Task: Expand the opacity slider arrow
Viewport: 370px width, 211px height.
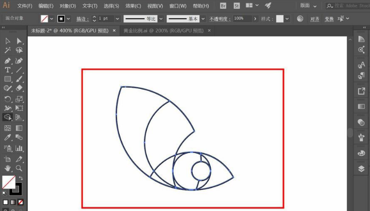Action: click(255, 18)
